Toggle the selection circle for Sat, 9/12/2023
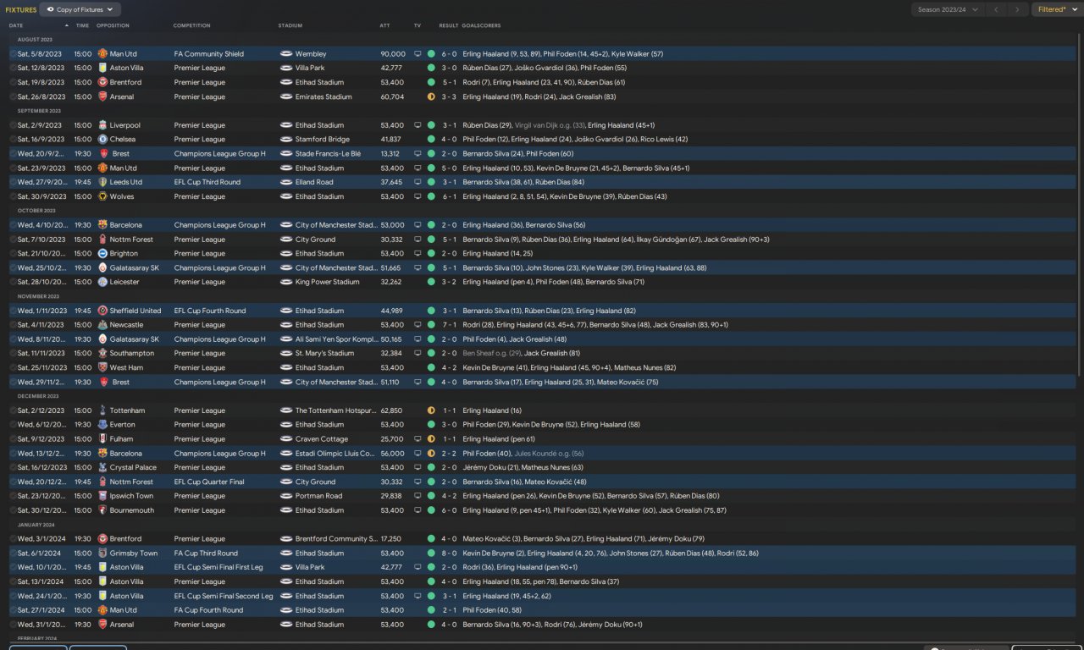Image resolution: width=1084 pixels, height=650 pixels. click(x=13, y=438)
